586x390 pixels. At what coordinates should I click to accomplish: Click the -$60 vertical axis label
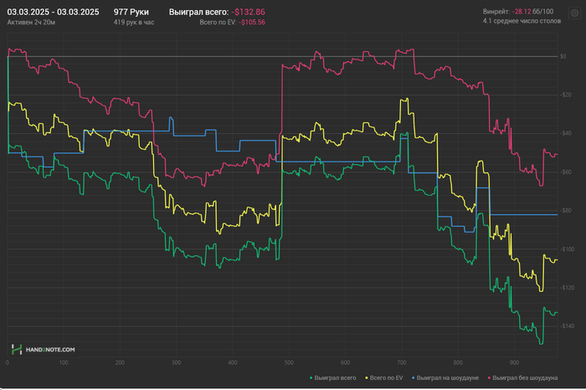point(565,172)
